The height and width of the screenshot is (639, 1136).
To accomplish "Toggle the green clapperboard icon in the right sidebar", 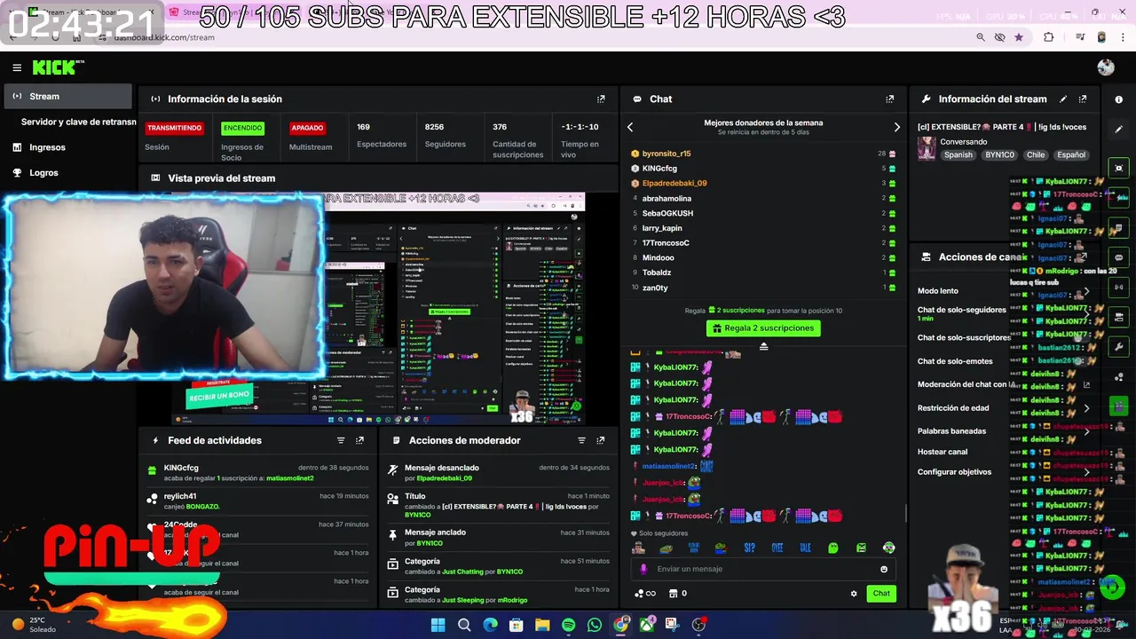I will [1119, 406].
